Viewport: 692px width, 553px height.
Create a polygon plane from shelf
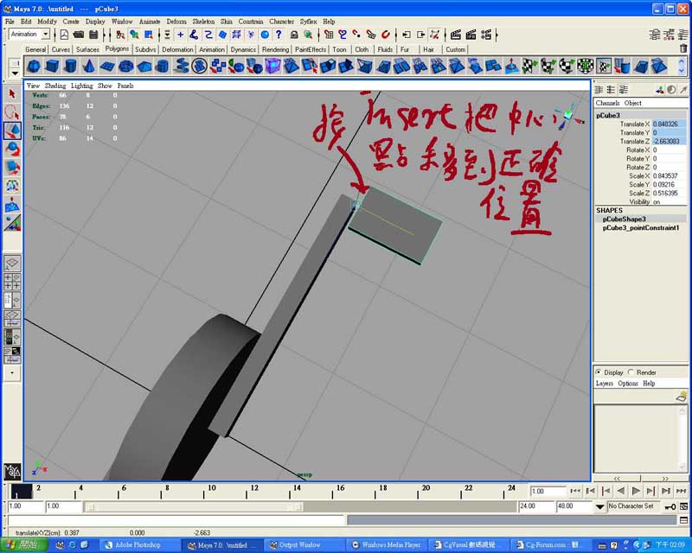[107, 67]
